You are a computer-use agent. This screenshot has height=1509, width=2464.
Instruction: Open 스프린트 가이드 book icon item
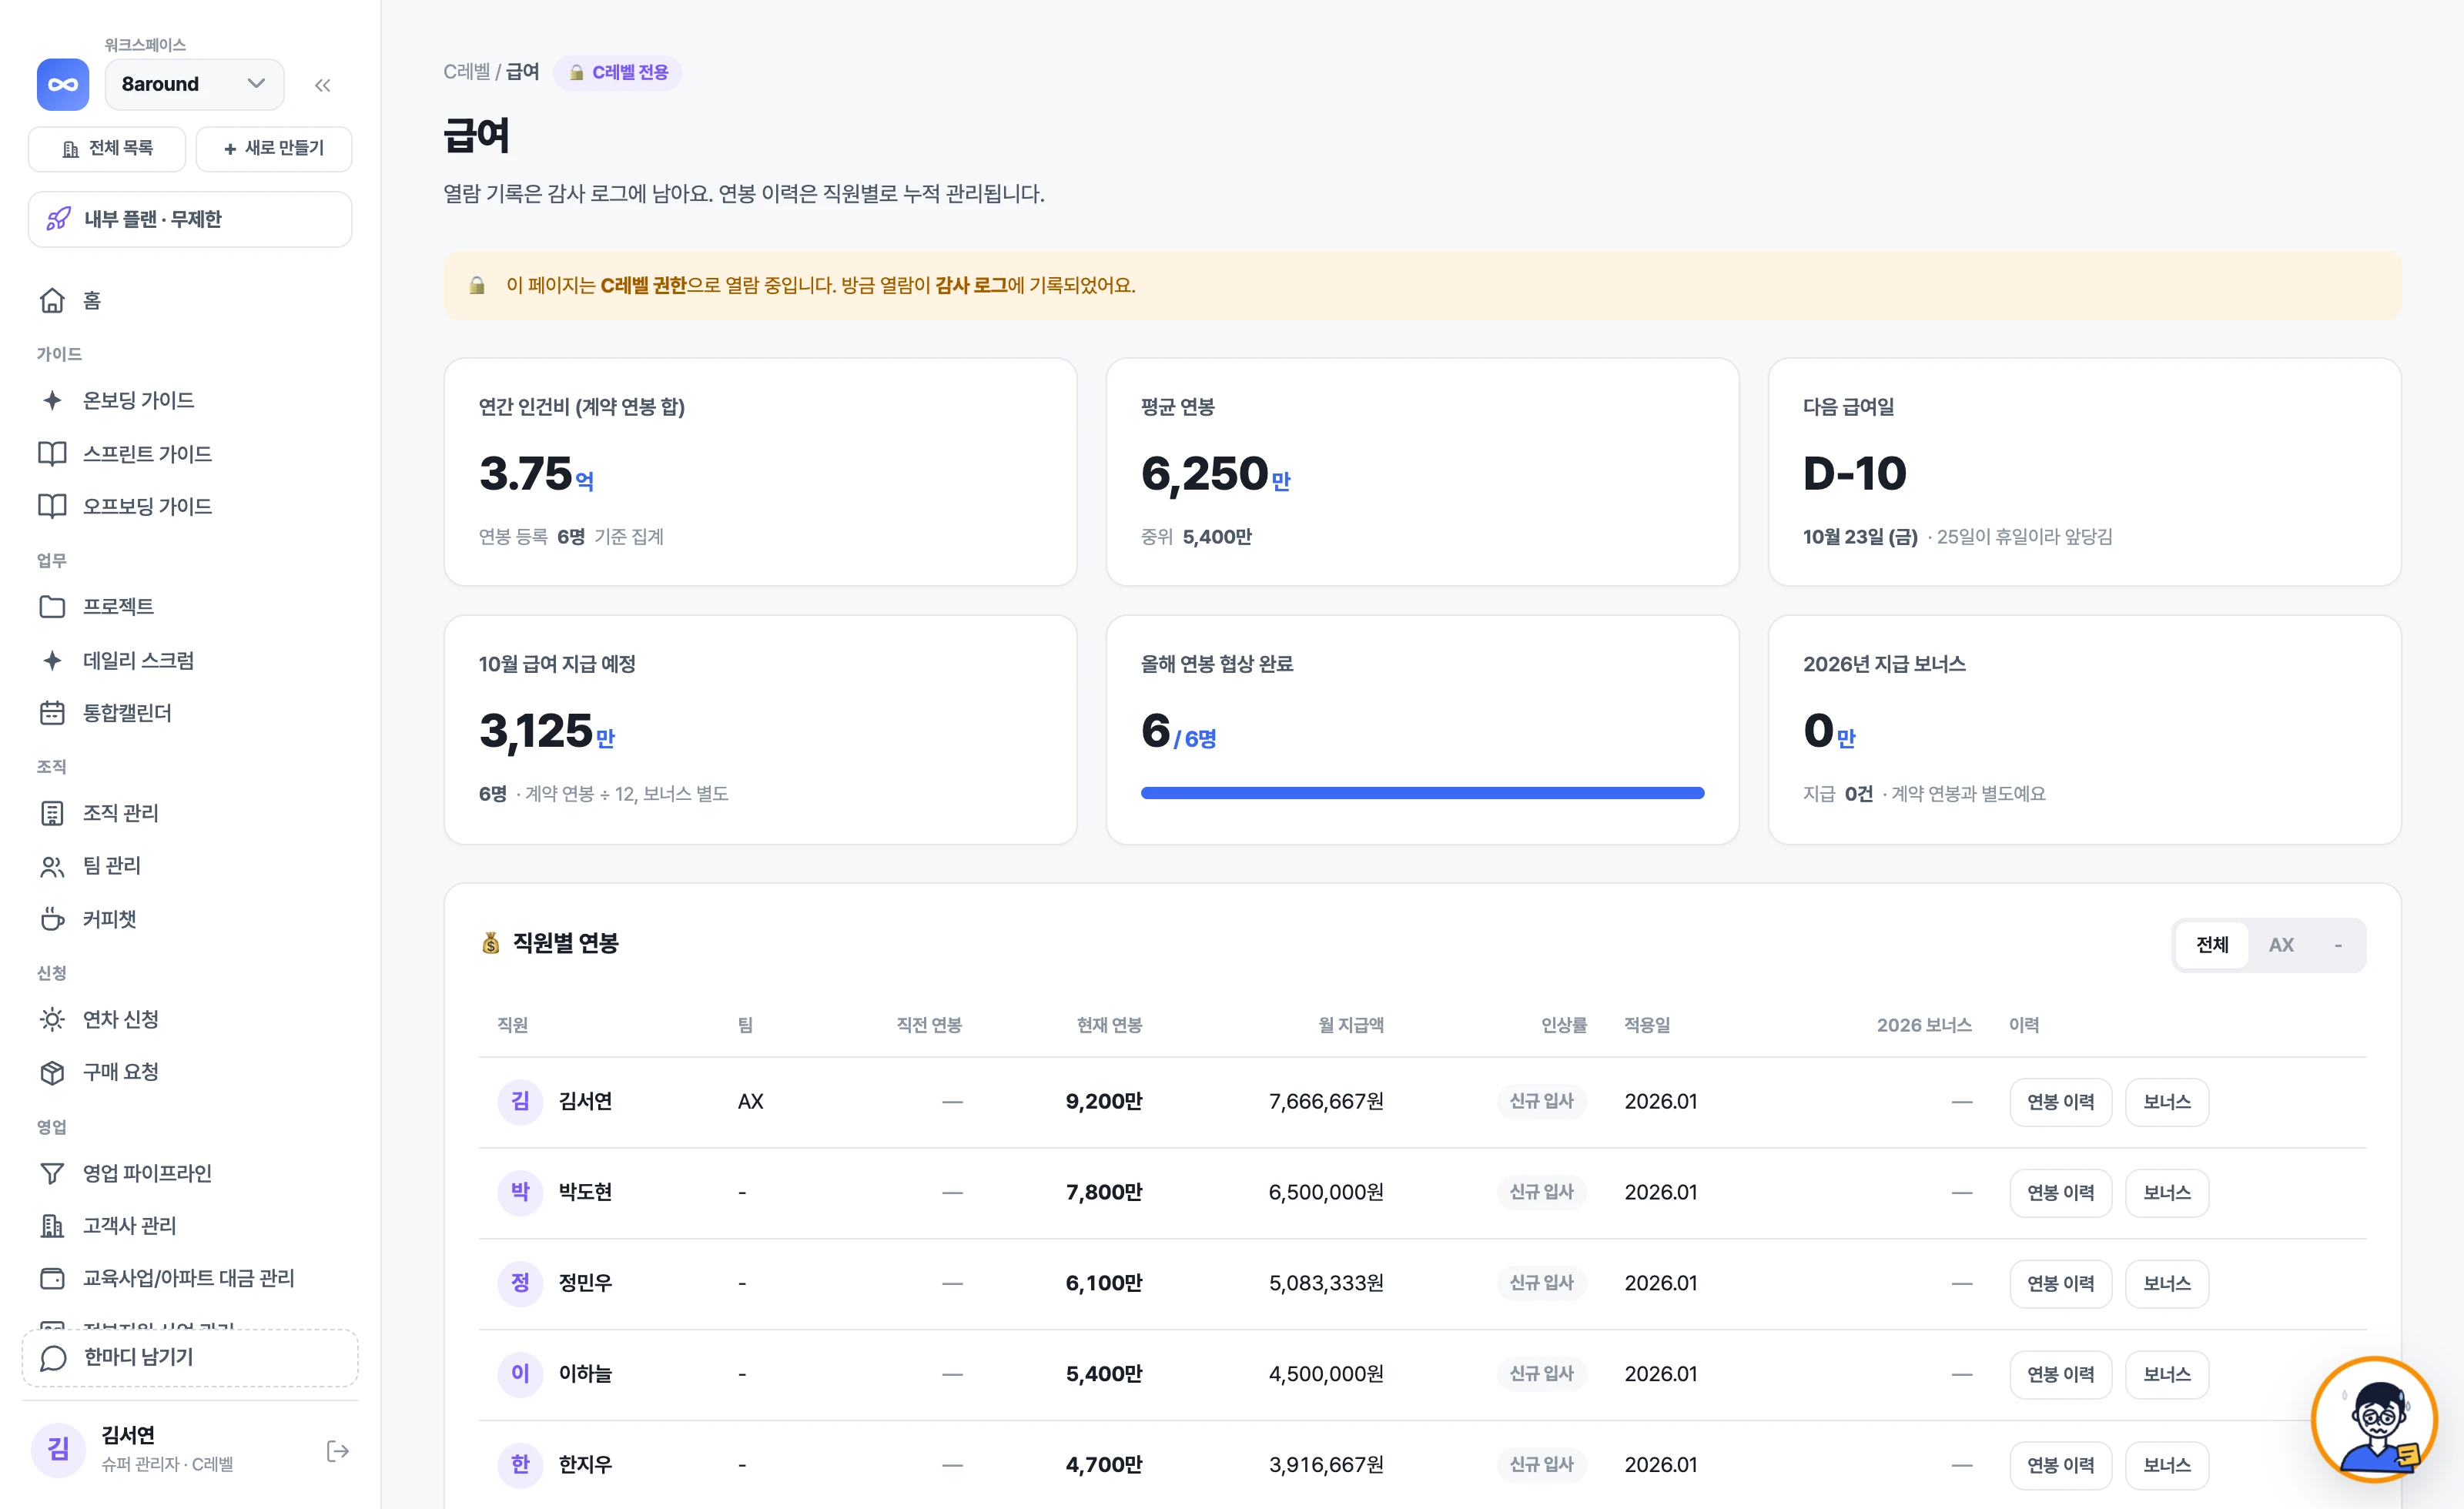(x=190, y=453)
